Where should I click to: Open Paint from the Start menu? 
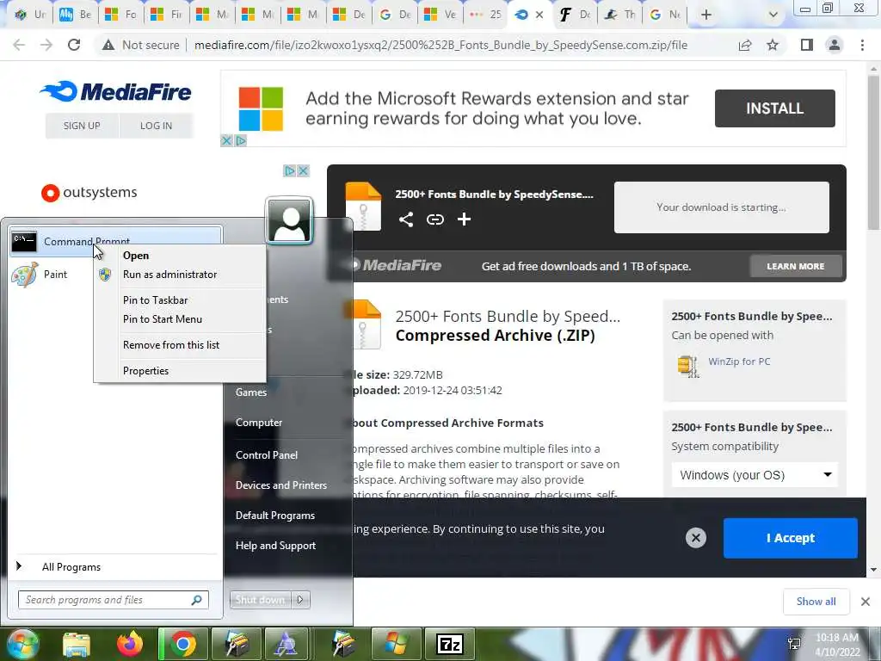tap(55, 275)
